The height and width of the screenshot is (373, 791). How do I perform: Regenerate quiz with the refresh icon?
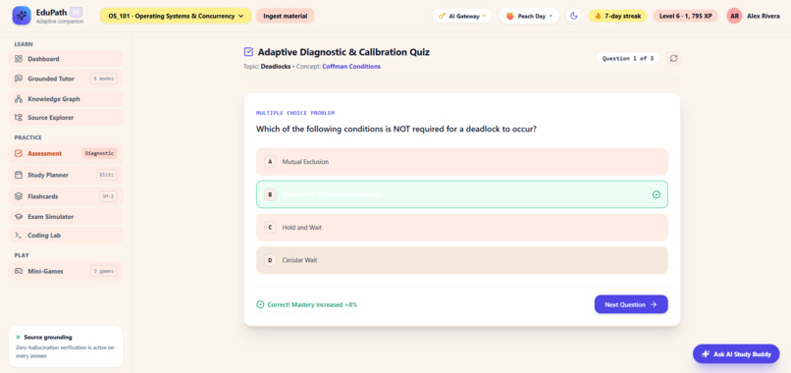673,58
